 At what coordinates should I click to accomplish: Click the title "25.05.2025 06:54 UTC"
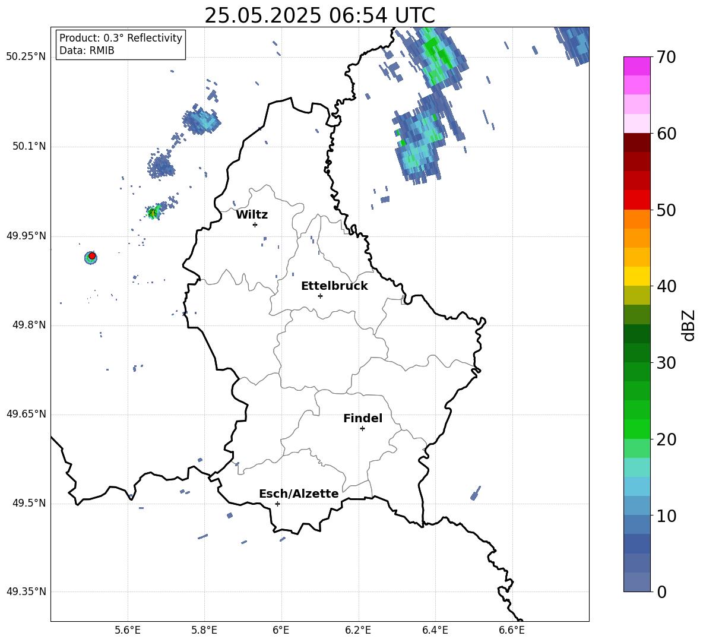[319, 15]
